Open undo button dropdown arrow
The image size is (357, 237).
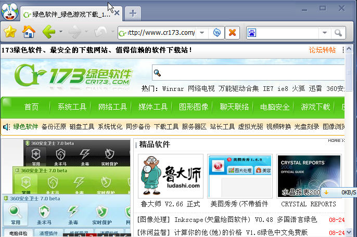click(113, 31)
